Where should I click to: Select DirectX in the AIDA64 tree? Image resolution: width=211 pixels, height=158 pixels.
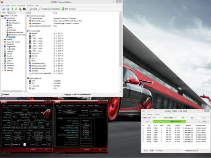(9, 56)
